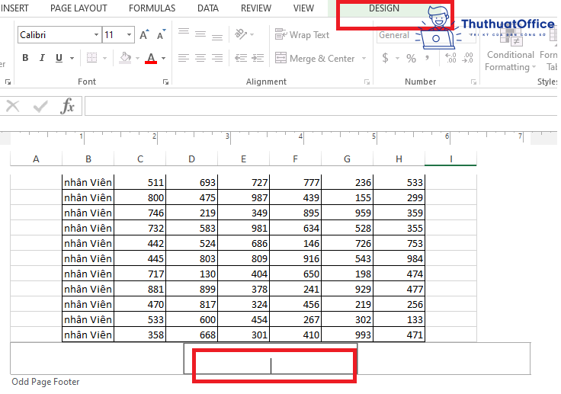Image resolution: width=561 pixels, height=394 pixels.
Task: Align text right
Action: 217,58
